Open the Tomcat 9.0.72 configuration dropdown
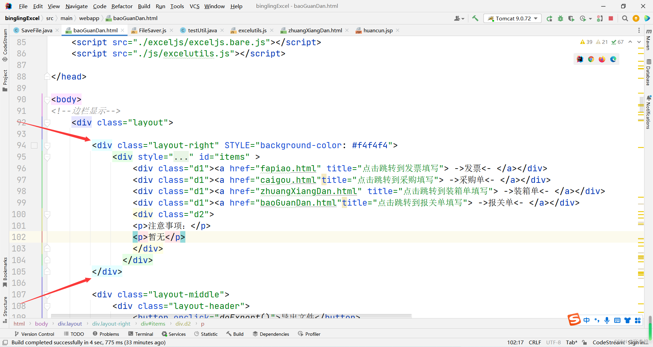 tap(535, 18)
